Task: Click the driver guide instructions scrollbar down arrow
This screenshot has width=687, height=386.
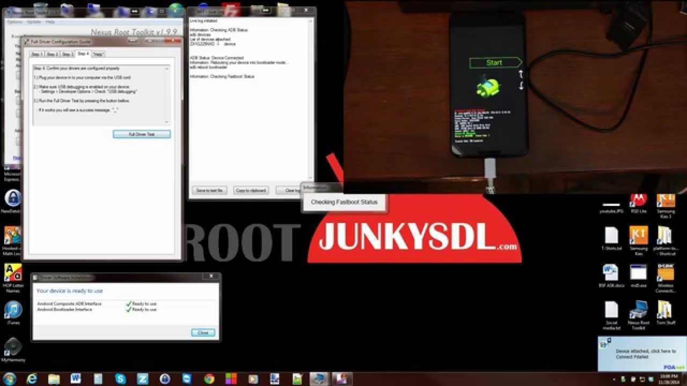Action: tap(167, 122)
